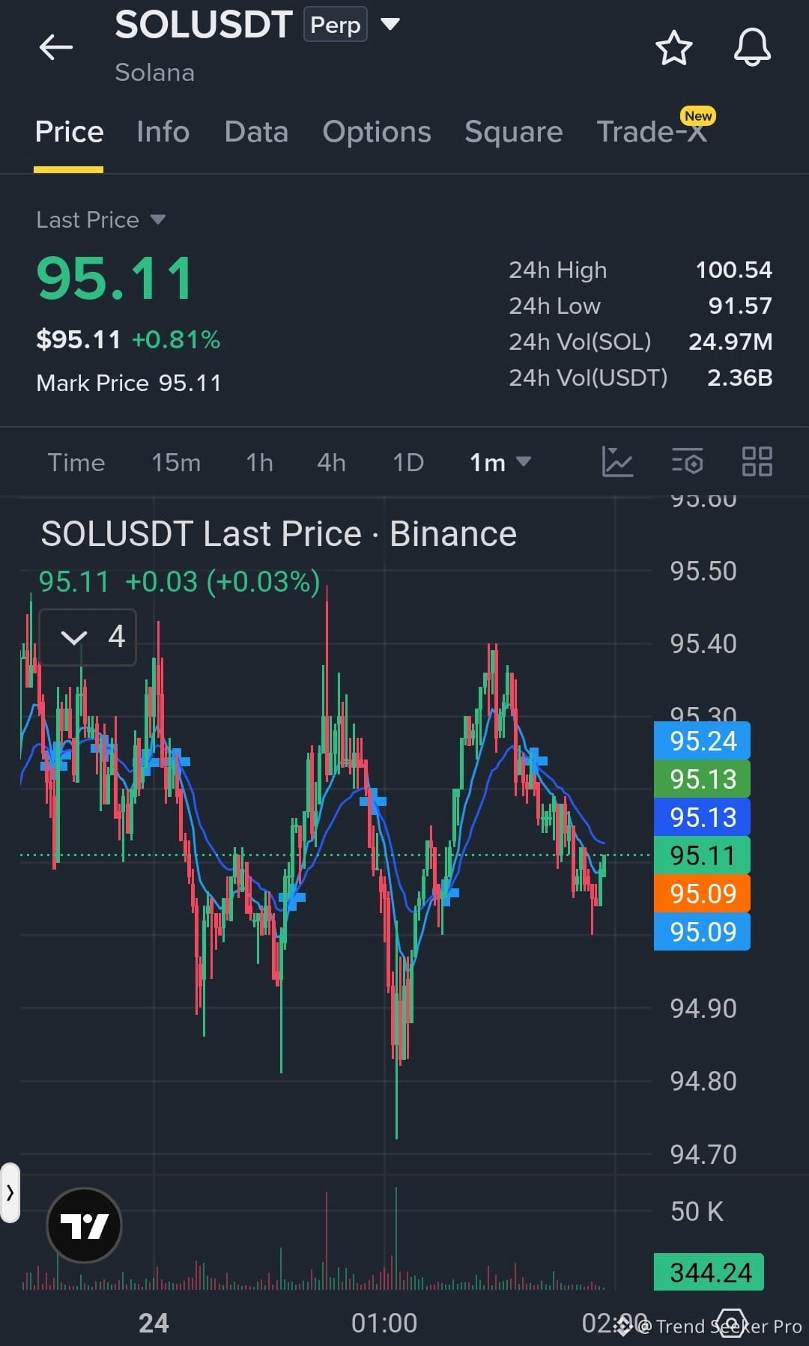
Task: Switch to the Data tab
Action: [256, 132]
